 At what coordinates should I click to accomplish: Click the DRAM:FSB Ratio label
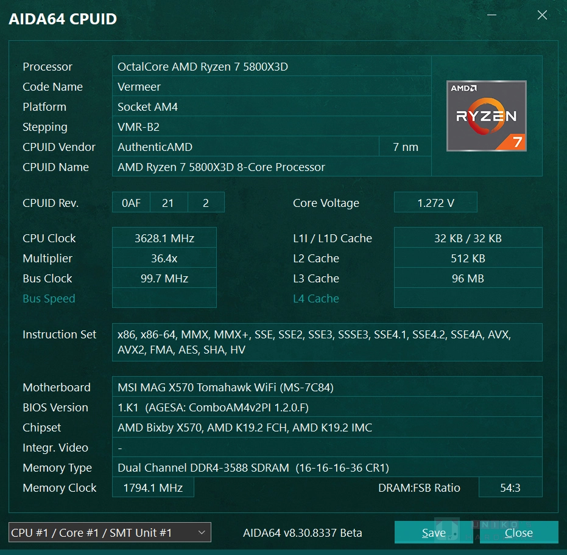419,488
